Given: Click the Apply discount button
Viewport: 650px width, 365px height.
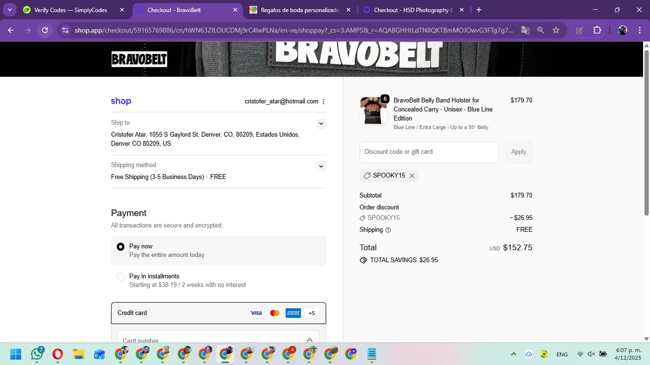Looking at the screenshot, I should click(519, 152).
